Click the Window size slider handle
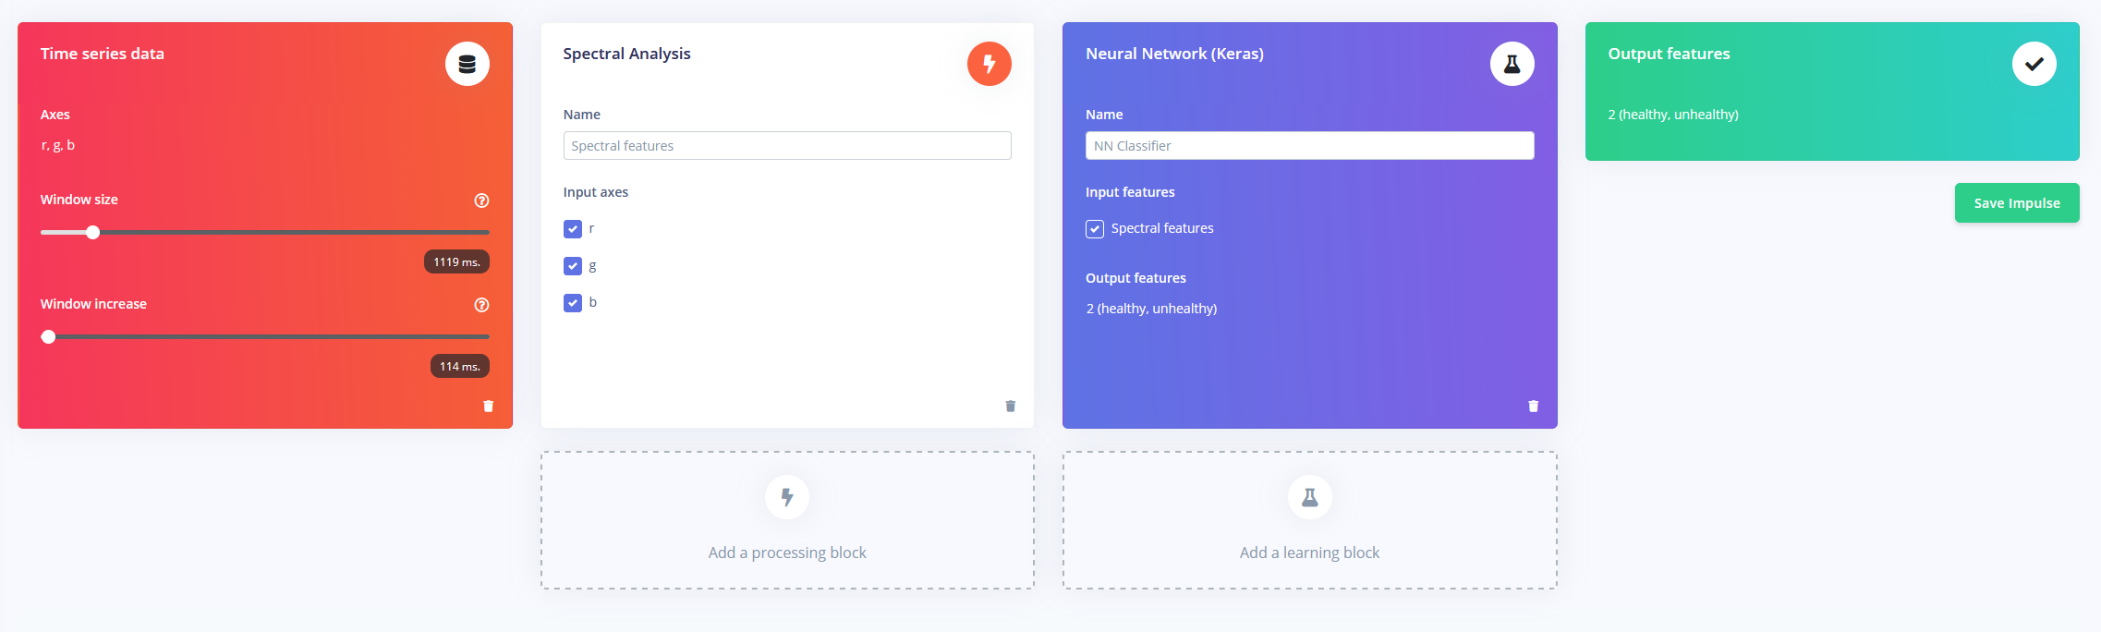 click(92, 233)
